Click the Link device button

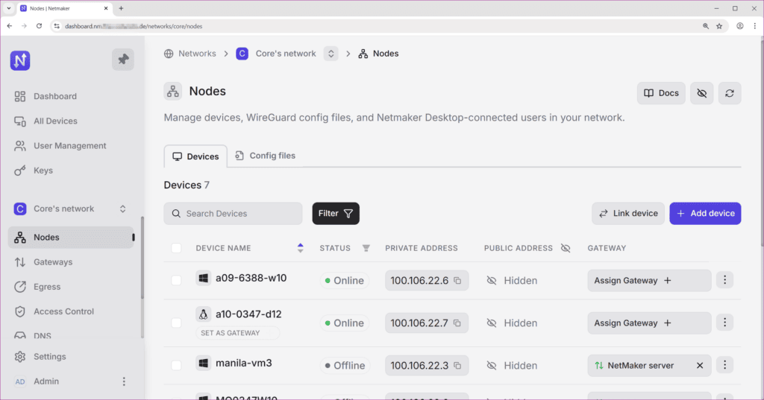pos(628,214)
